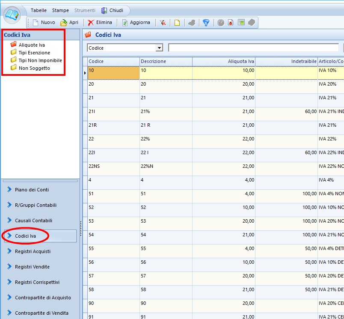The image size is (344, 319).
Task: Expand the Codice search field dropdown
Action: pos(160,48)
